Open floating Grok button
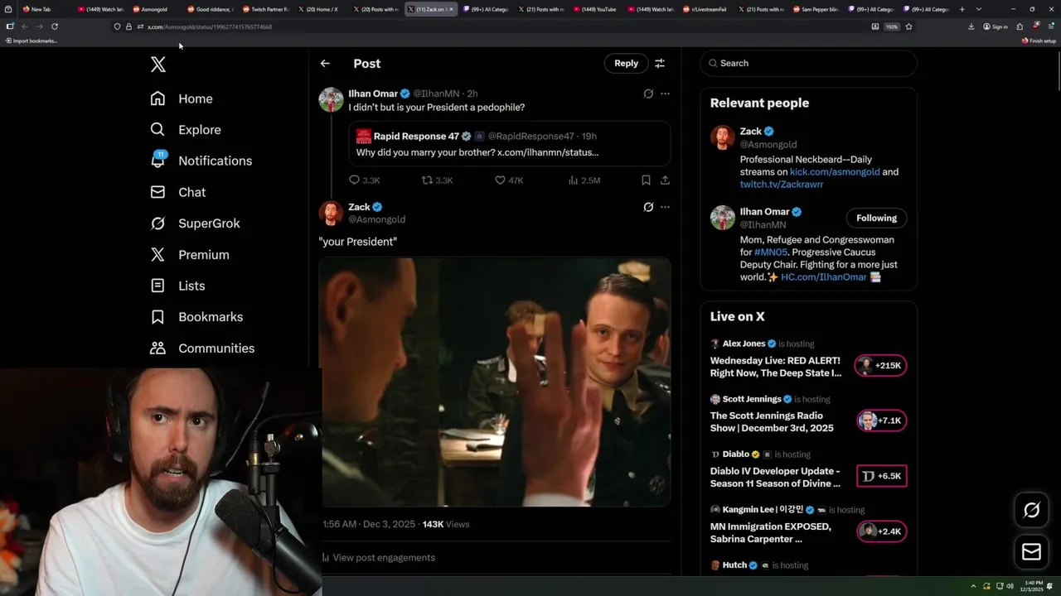The height and width of the screenshot is (596, 1061). (x=1032, y=511)
